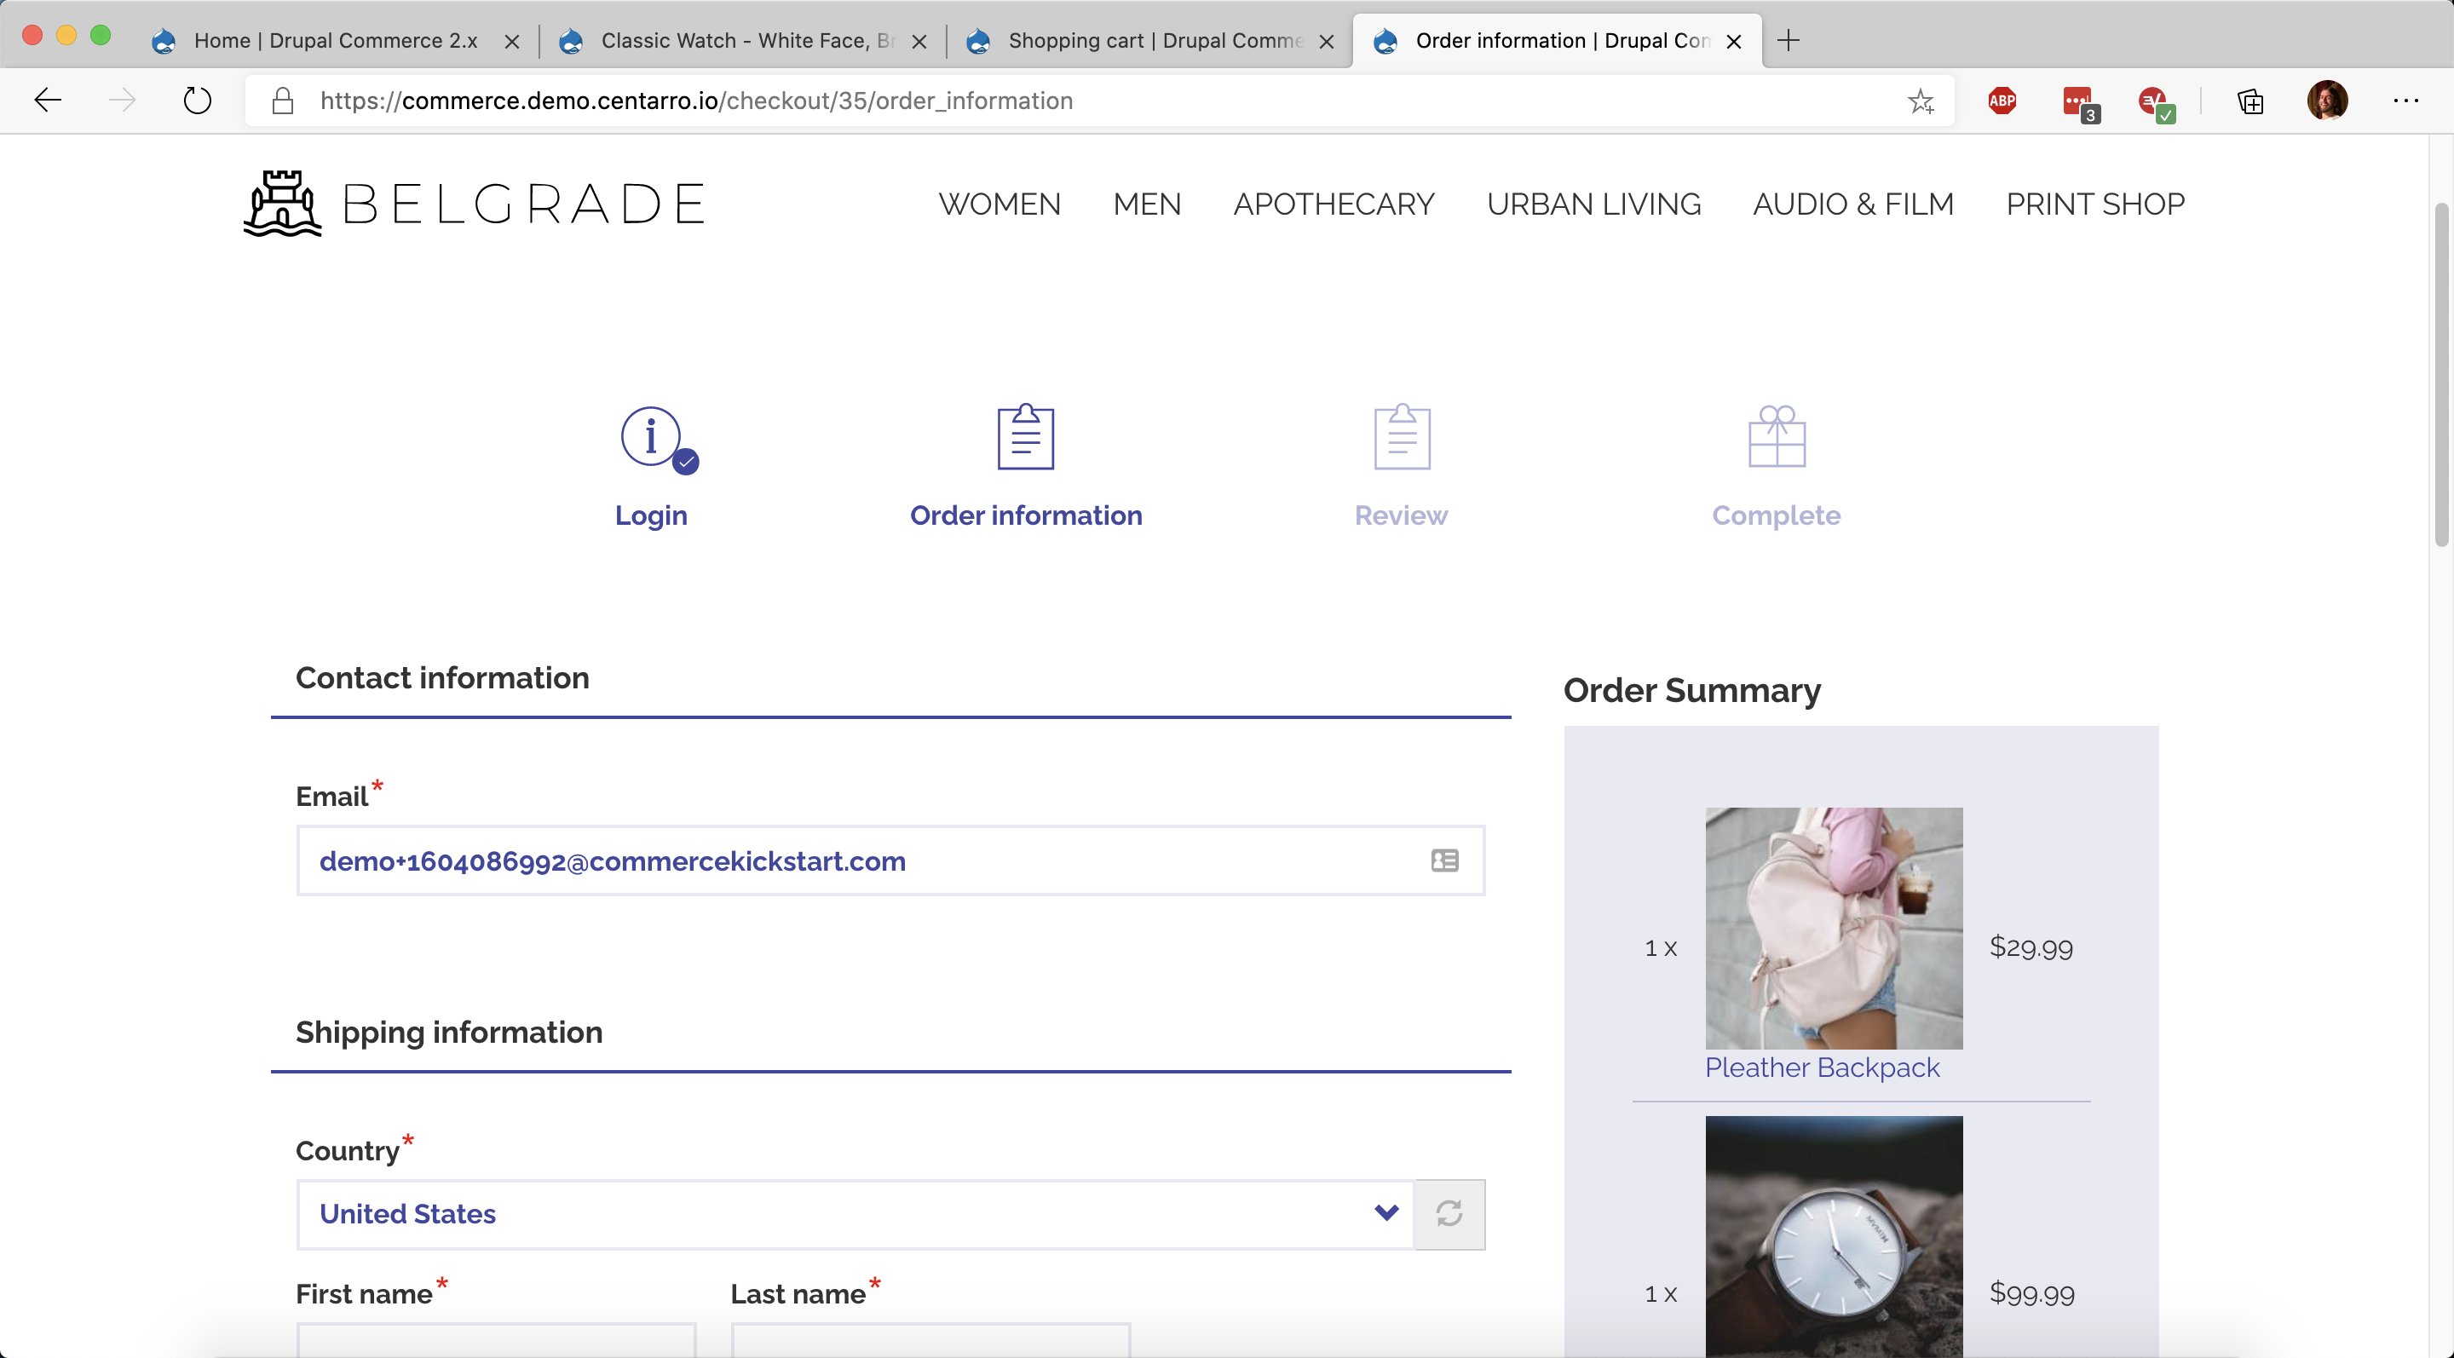Click the page reload icon
Viewport: 2454px width, 1358px height.
196,100
